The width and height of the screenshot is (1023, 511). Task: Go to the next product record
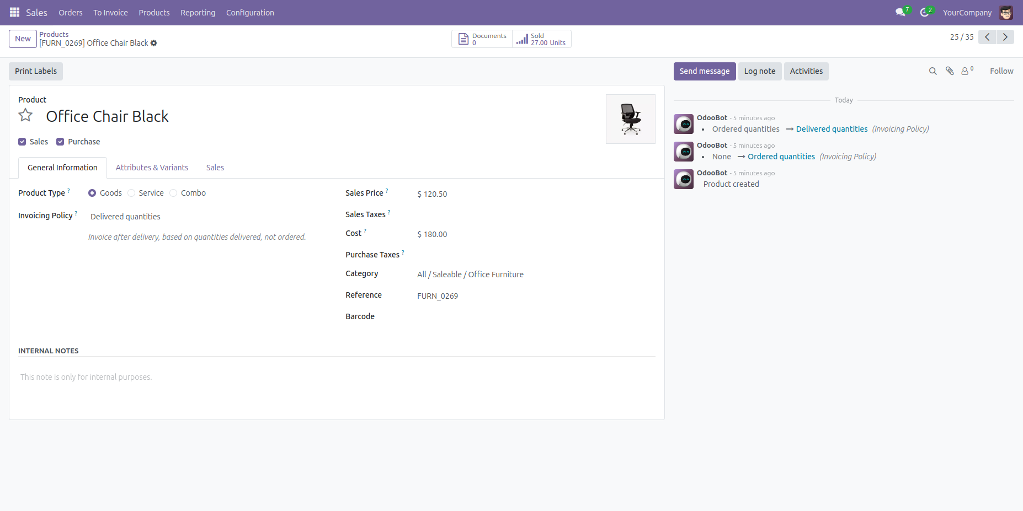click(x=1005, y=37)
